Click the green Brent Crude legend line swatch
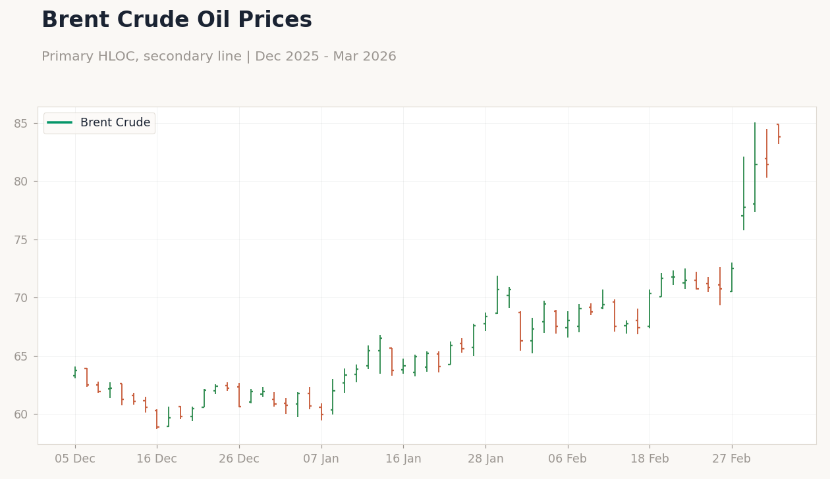 60,123
